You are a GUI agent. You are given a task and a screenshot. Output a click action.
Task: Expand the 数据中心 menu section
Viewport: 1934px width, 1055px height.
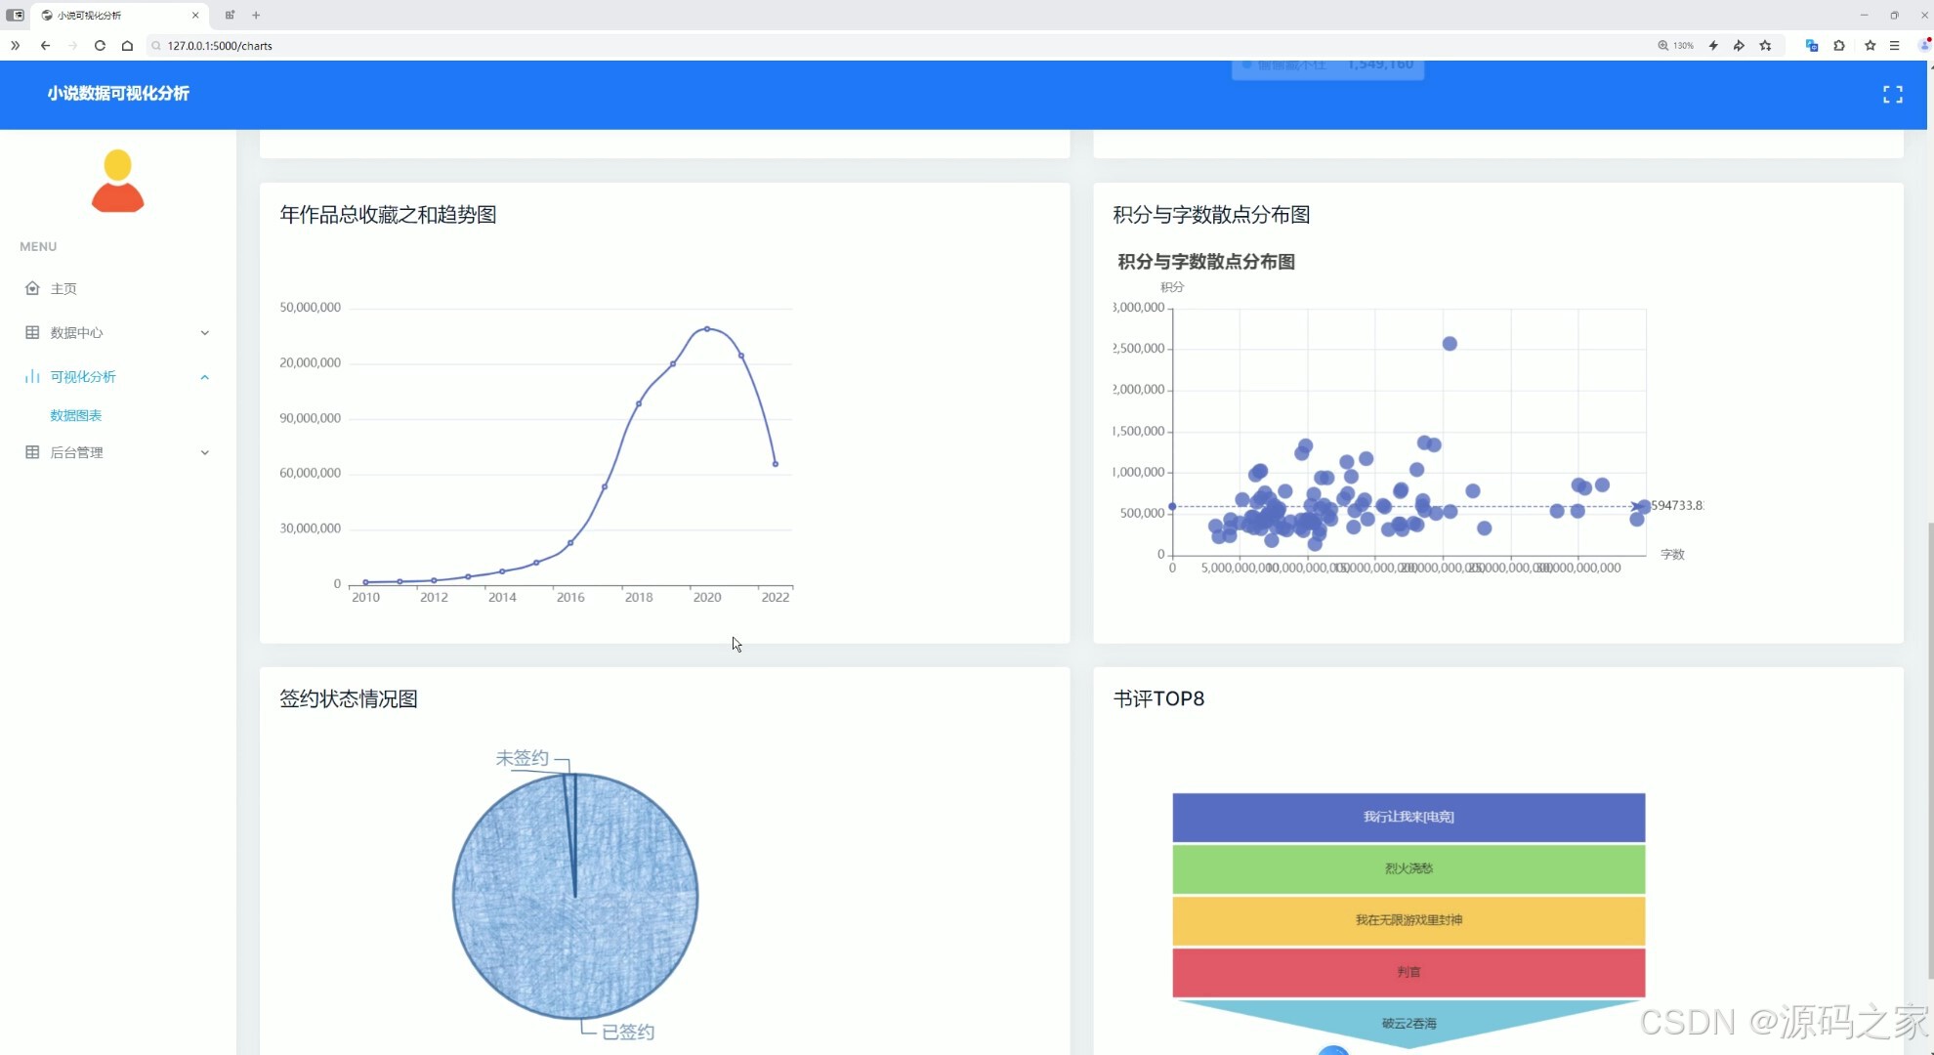click(x=204, y=332)
